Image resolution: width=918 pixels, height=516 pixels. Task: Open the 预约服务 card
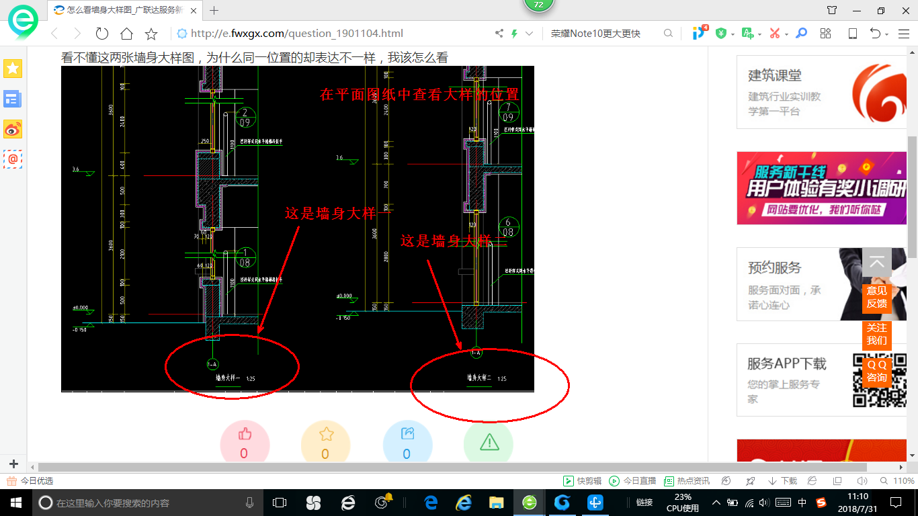[x=822, y=284]
